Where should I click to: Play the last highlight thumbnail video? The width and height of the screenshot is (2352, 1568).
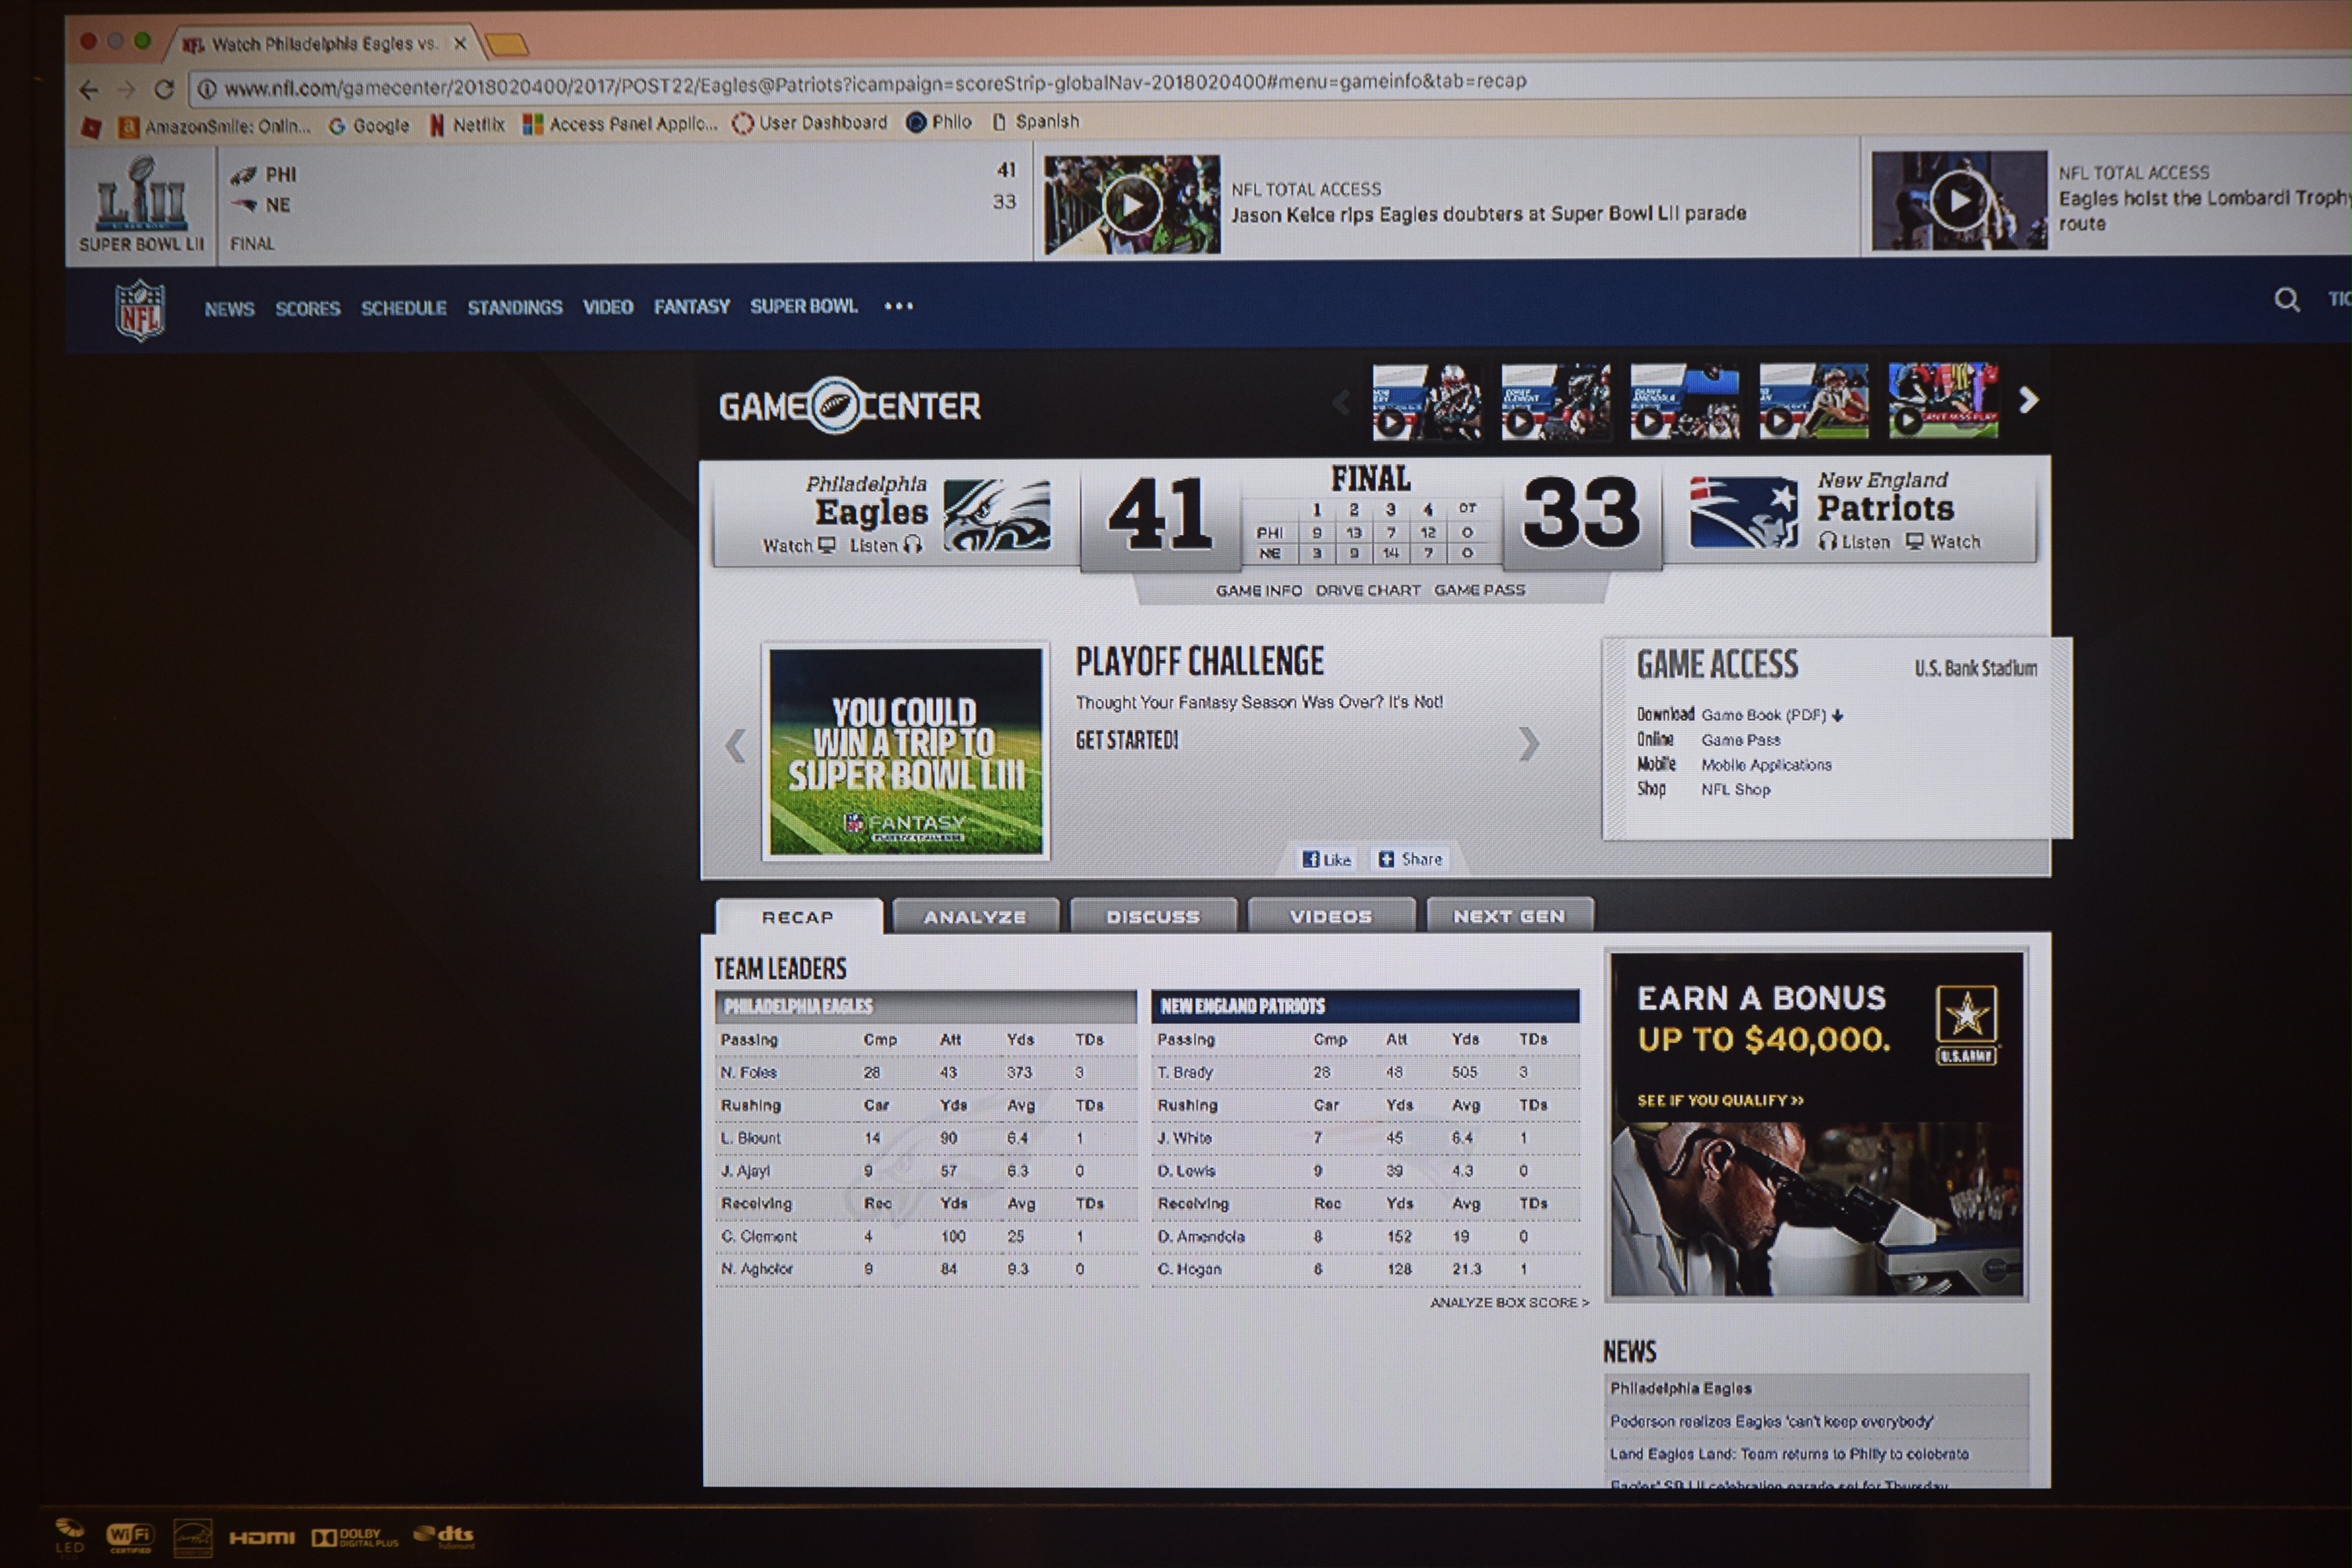[x=1943, y=400]
